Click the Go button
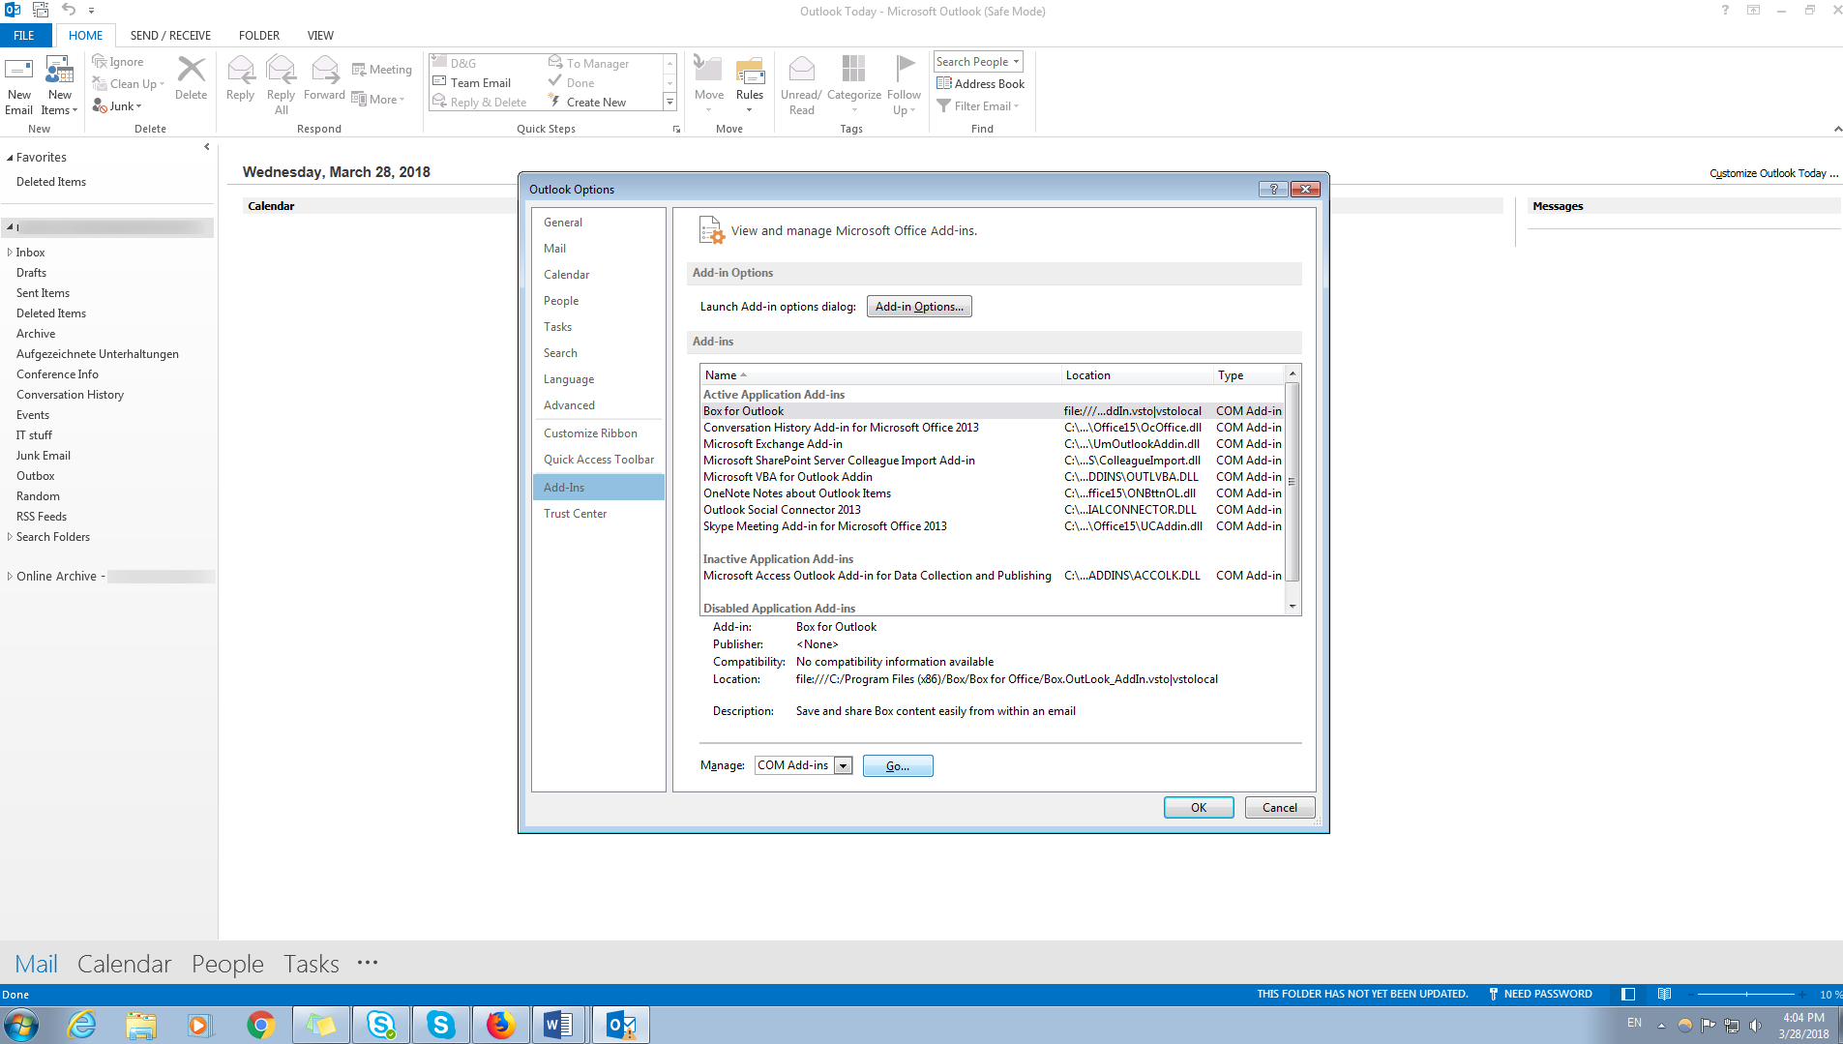The height and width of the screenshot is (1044, 1843). point(898,766)
